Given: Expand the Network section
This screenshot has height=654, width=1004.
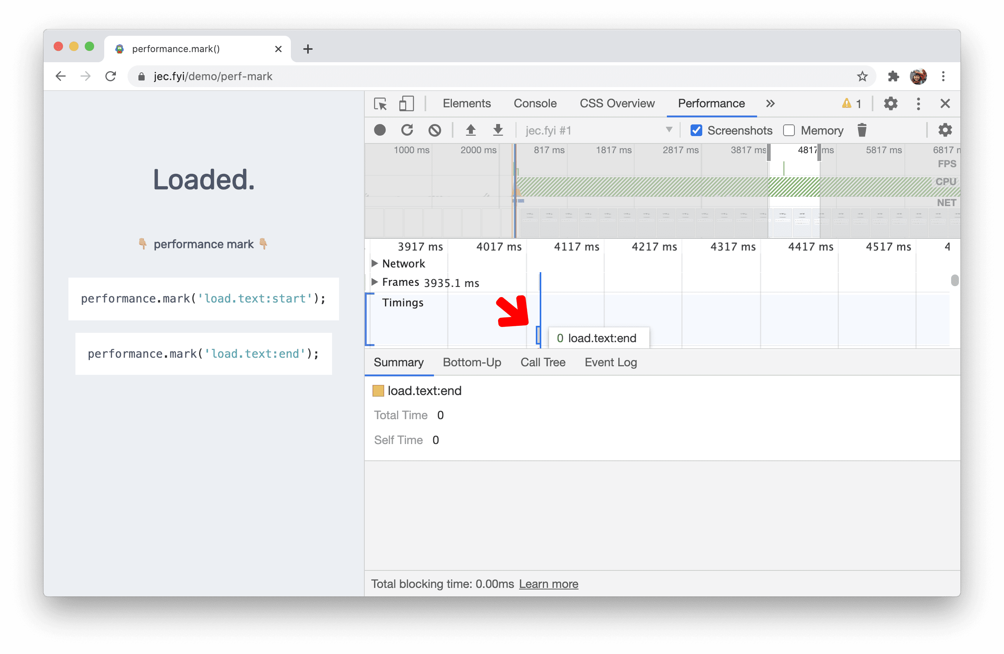Looking at the screenshot, I should (373, 263).
